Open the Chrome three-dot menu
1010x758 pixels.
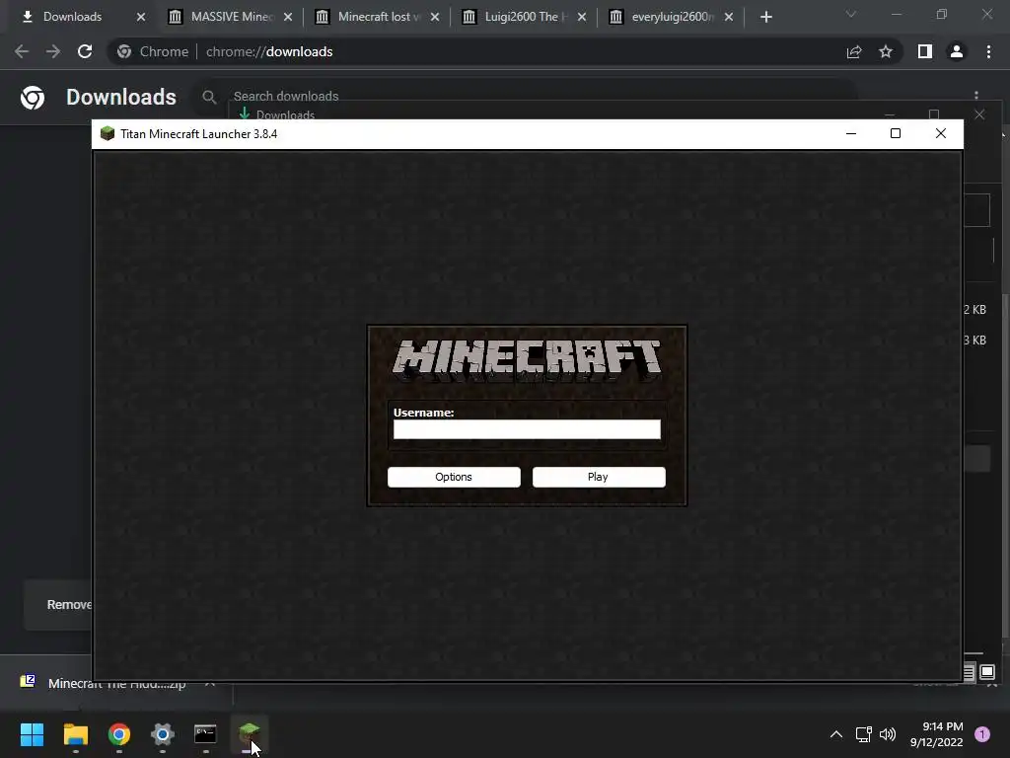tap(988, 51)
